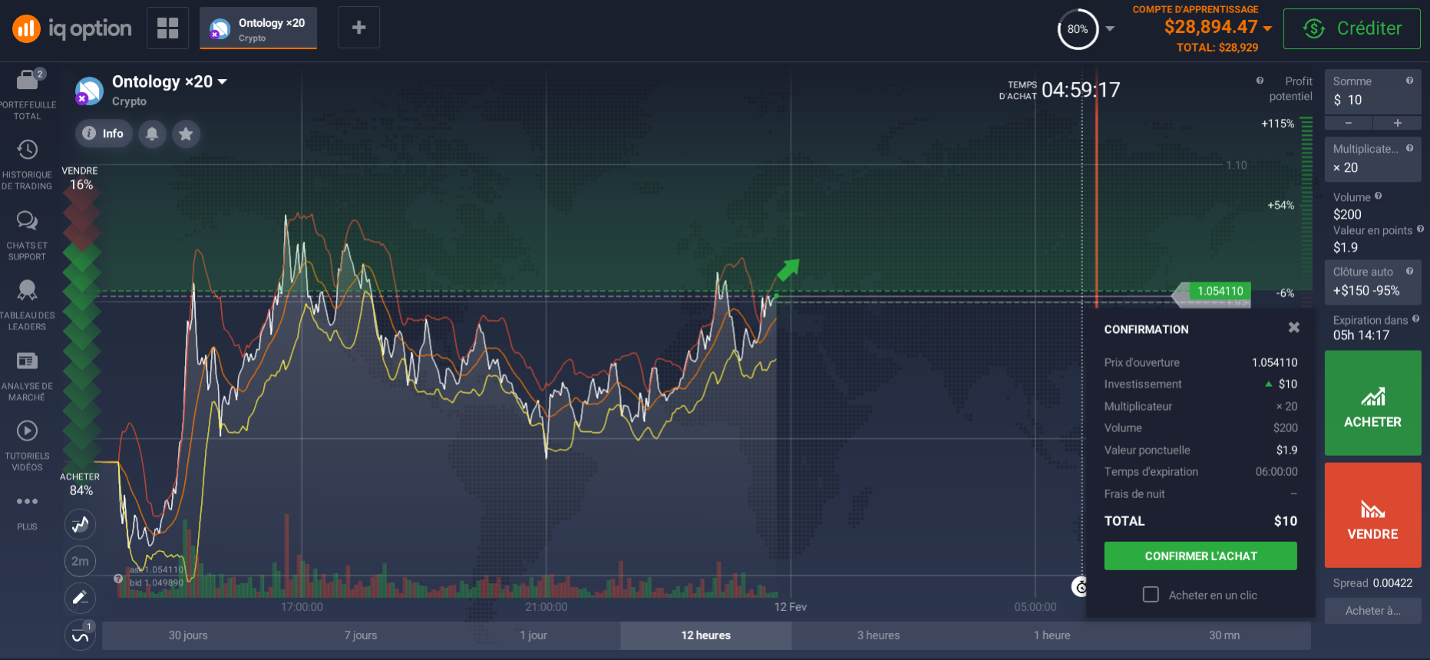Click the Ontology asset logo on chart

tap(89, 91)
